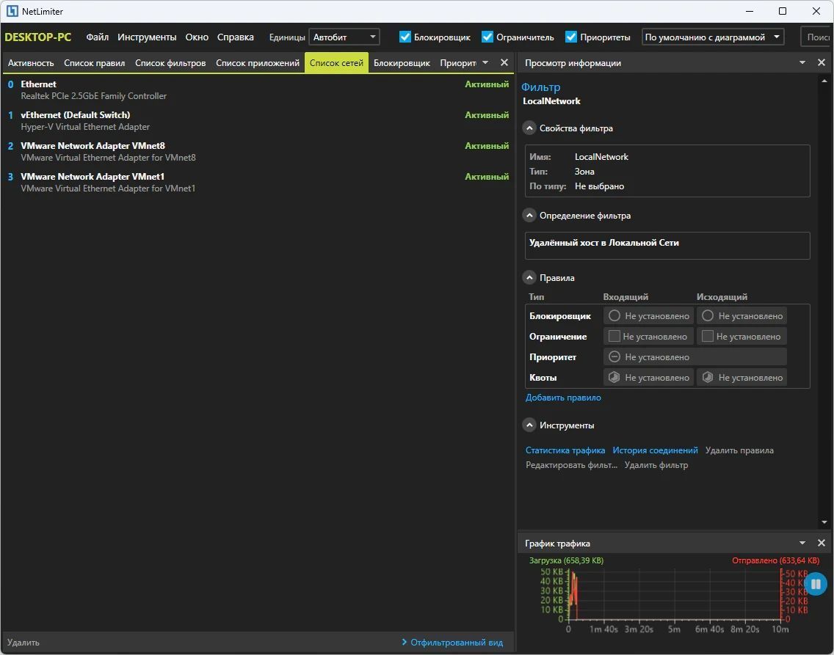
Task: Close the Просмотр информации panel
Action: [822, 62]
